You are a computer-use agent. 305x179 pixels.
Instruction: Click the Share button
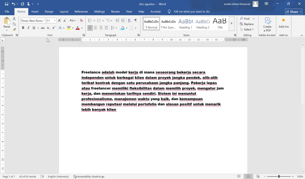click(293, 12)
